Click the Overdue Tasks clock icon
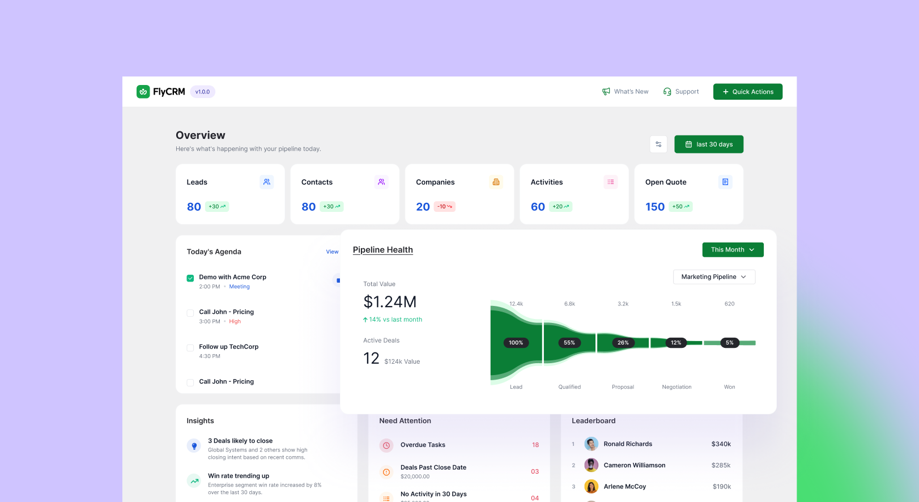 pyautogui.click(x=386, y=445)
